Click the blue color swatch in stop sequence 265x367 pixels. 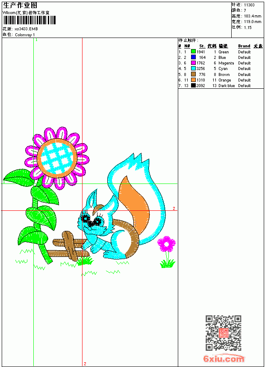(193, 57)
